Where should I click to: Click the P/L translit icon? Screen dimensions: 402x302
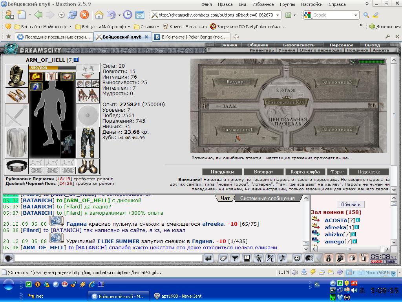click(270, 258)
